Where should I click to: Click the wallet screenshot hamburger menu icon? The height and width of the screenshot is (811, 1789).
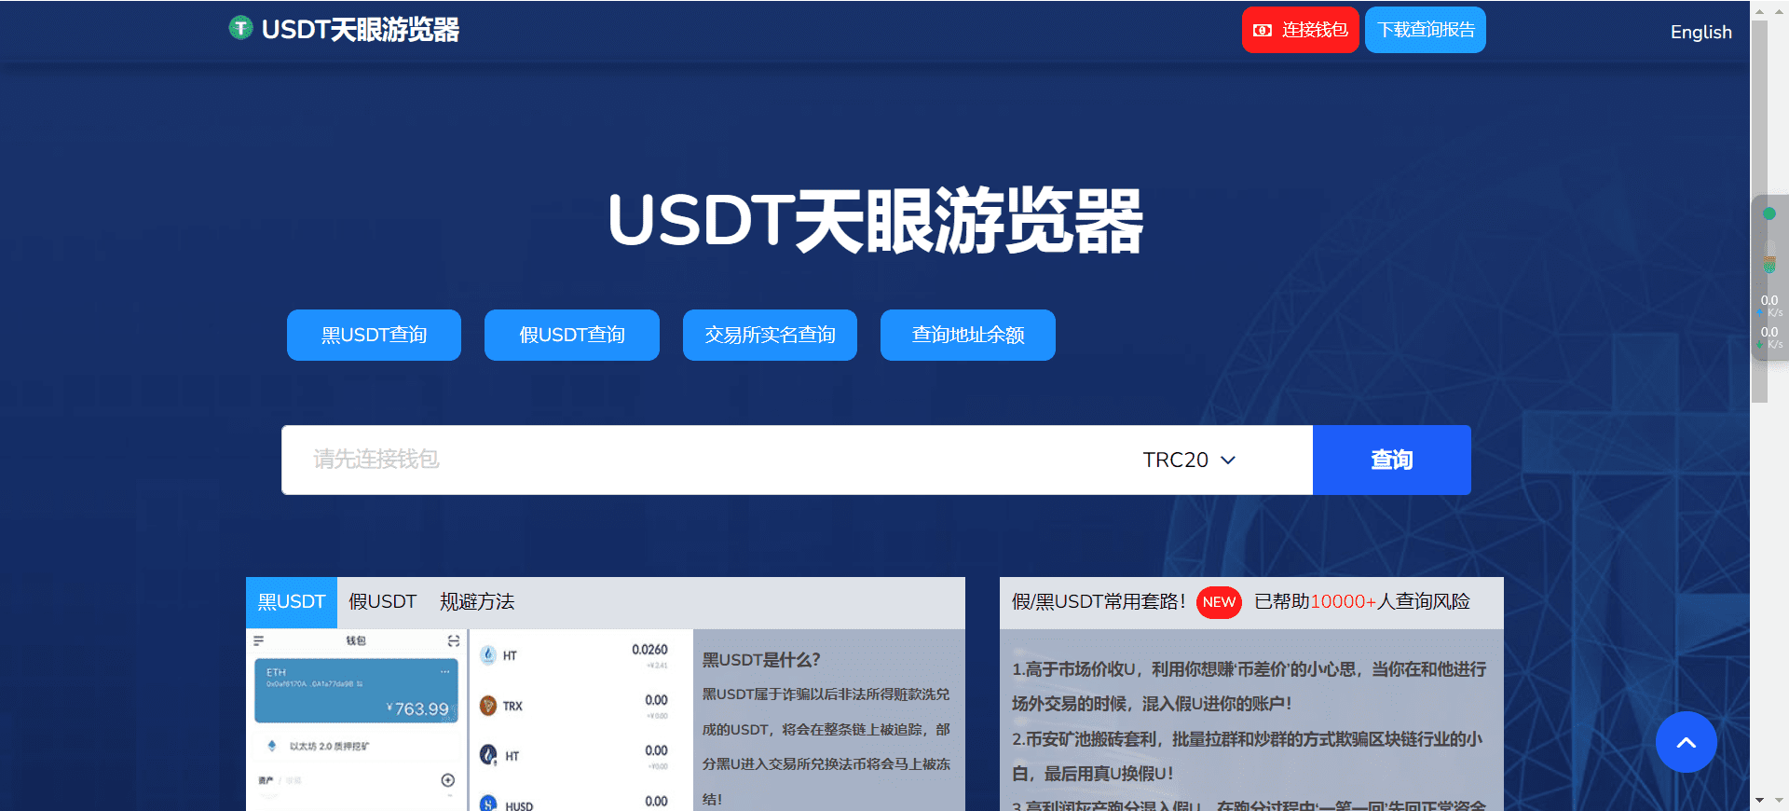(259, 640)
